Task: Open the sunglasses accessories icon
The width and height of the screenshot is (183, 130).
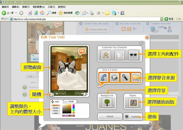Action: [133, 55]
